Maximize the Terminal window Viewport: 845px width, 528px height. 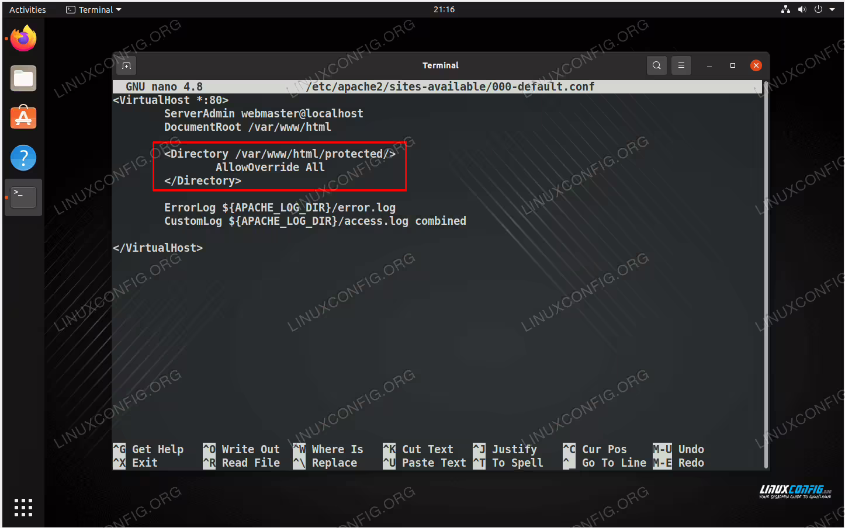pyautogui.click(x=733, y=65)
